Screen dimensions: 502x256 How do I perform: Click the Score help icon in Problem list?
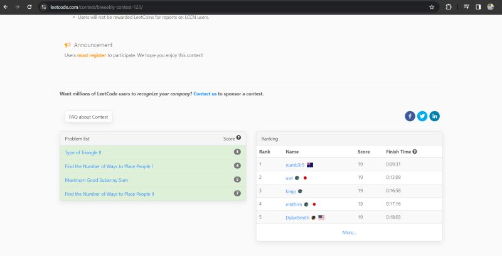click(x=239, y=137)
